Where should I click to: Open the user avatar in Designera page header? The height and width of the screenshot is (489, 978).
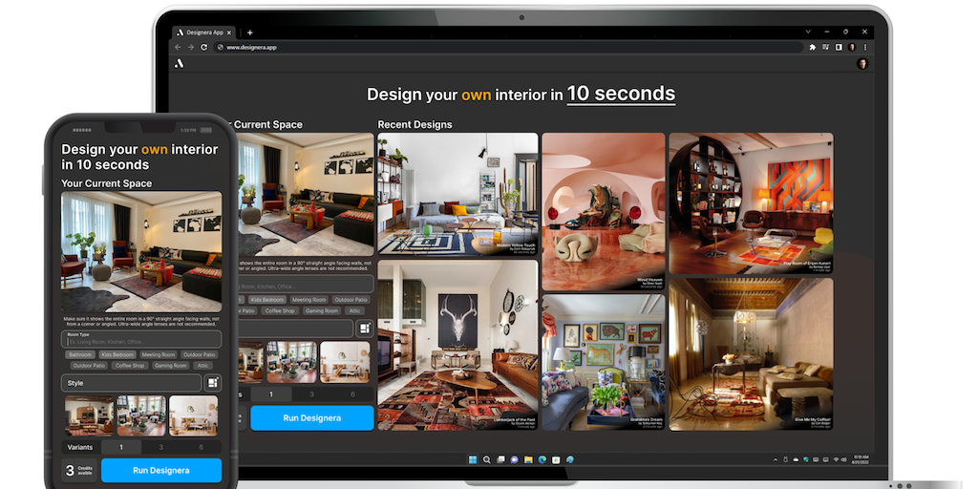click(862, 63)
